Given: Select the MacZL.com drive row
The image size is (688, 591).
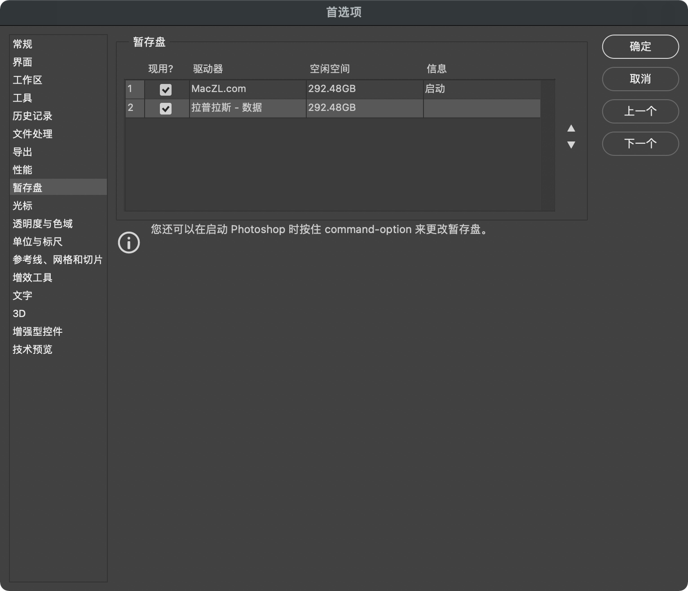Looking at the screenshot, I should click(247, 89).
